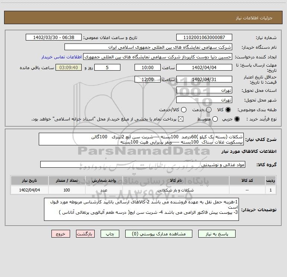
Task: Click the کد کالا column header
Action: (247, 180)
